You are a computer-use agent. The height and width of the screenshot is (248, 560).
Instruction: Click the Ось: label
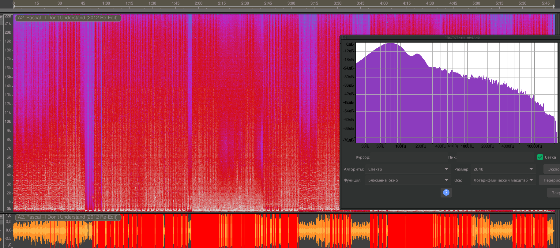(x=458, y=180)
